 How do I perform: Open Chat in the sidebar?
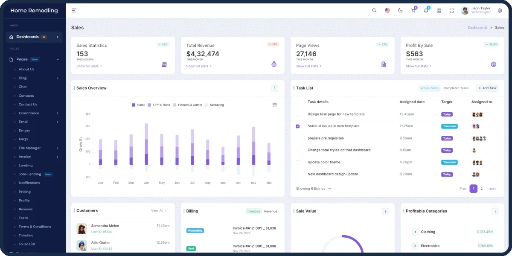point(23,87)
